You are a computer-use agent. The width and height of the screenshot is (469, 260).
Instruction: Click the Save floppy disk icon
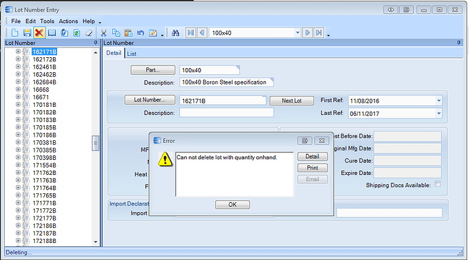click(27, 33)
